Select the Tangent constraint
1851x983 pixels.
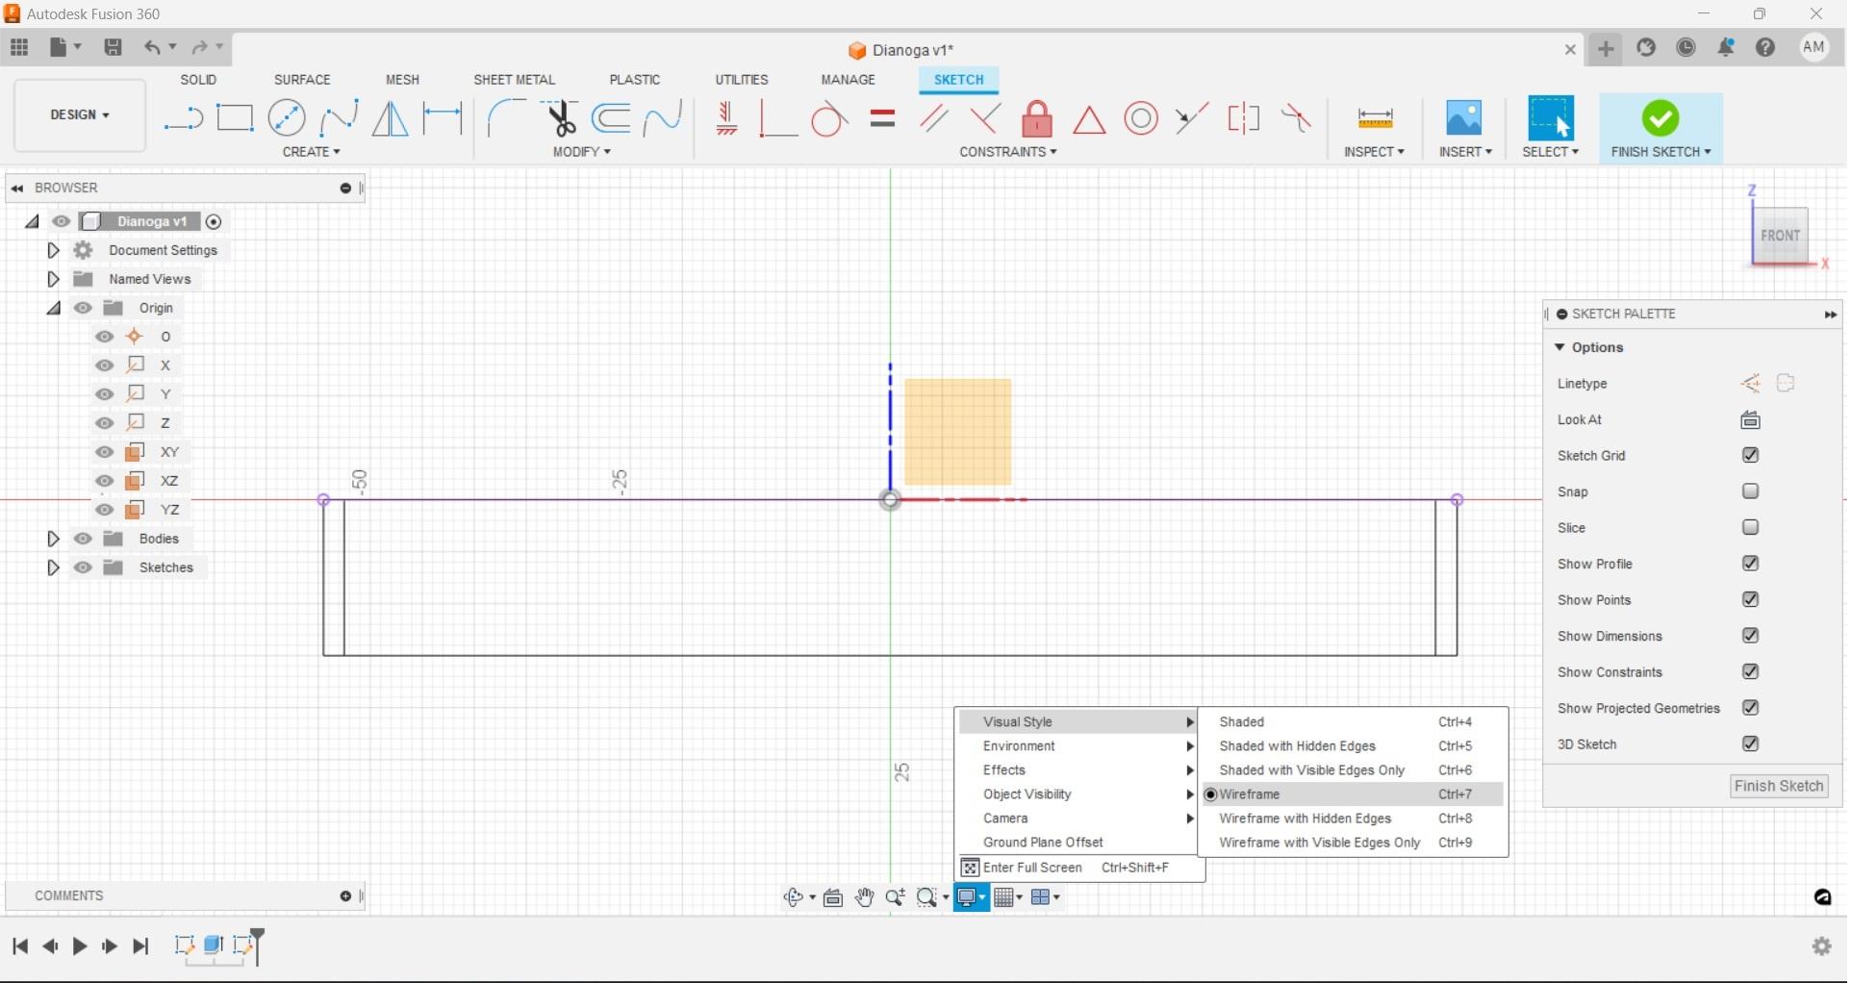tap(829, 118)
